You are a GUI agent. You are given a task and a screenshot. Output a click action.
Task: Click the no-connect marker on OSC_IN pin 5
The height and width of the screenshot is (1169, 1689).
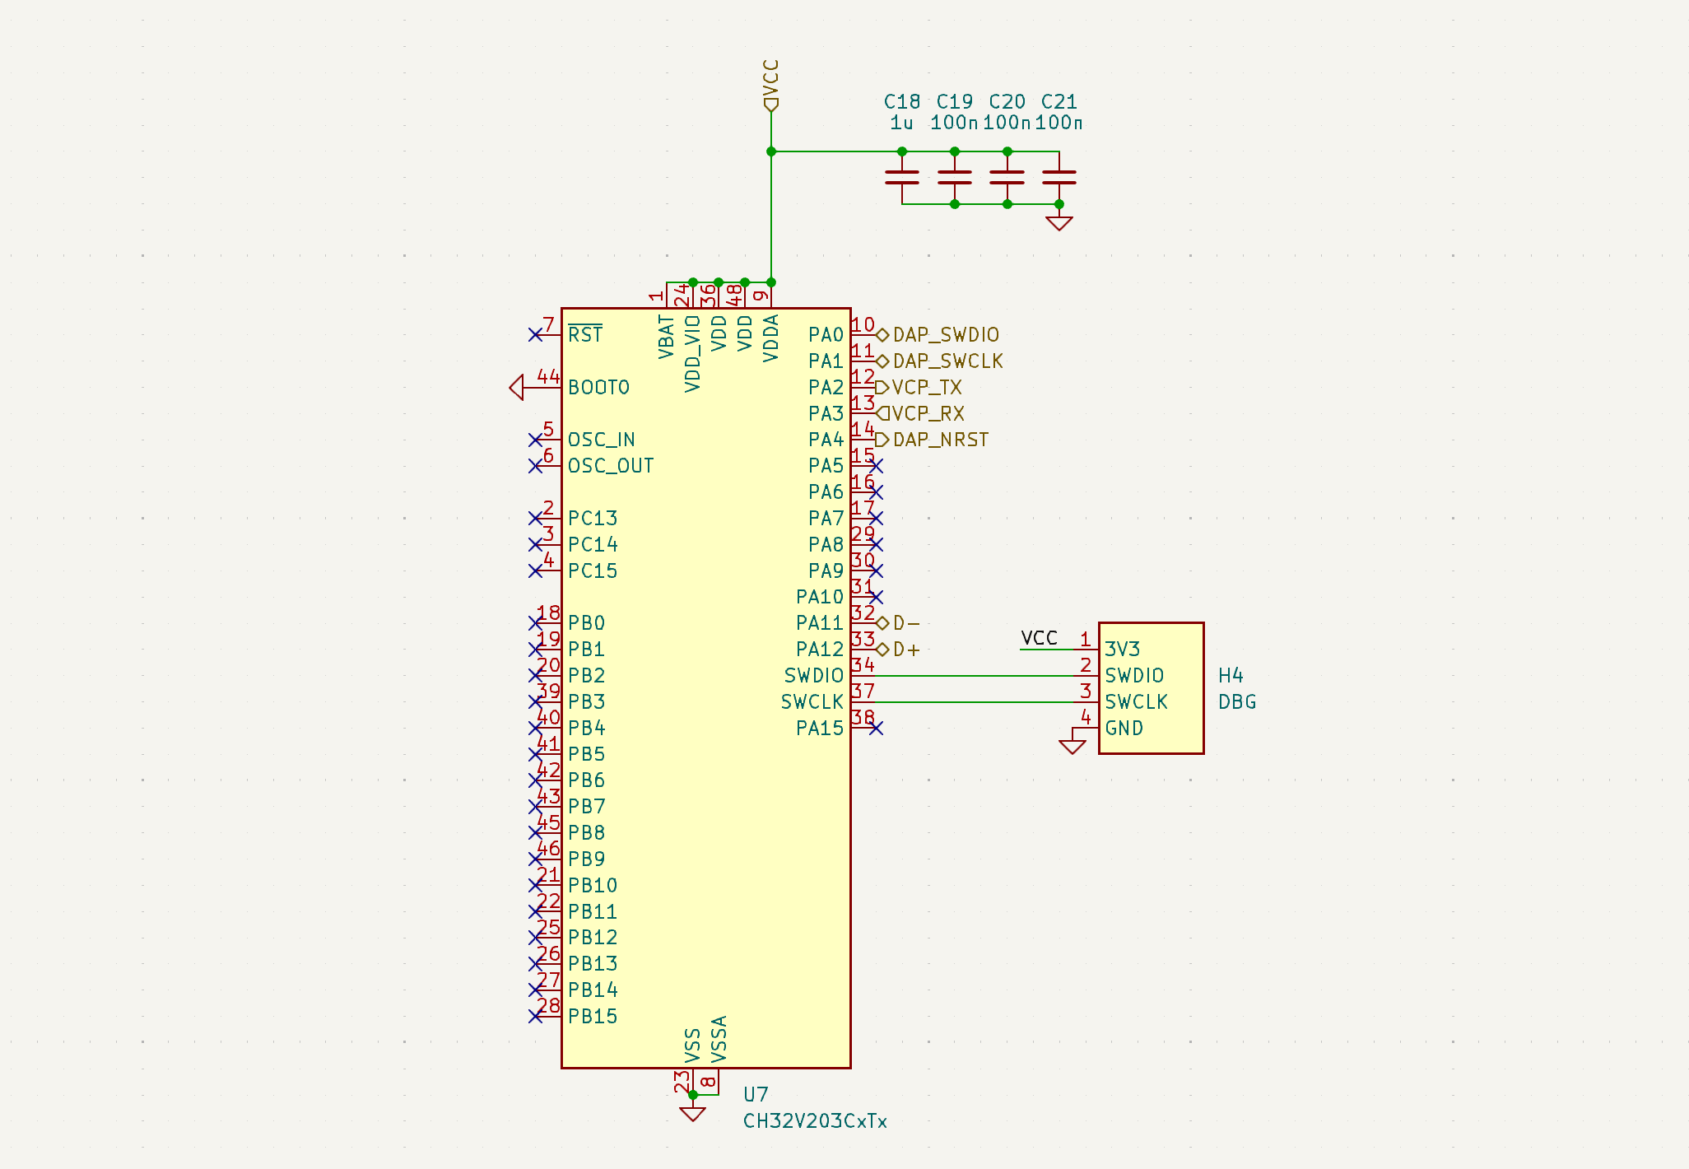[x=535, y=440]
